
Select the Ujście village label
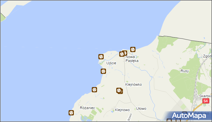coord(111,63)
